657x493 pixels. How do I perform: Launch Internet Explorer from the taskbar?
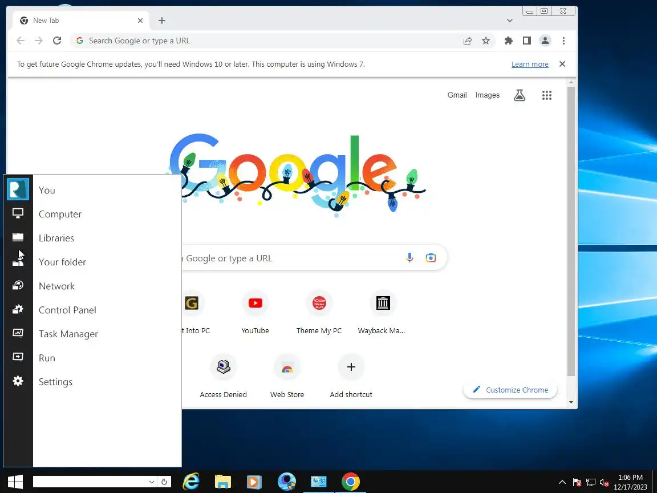point(191,482)
